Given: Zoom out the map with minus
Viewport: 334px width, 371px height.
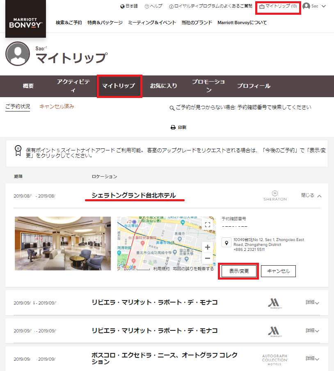Looking at the screenshot, I should tap(208, 258).
